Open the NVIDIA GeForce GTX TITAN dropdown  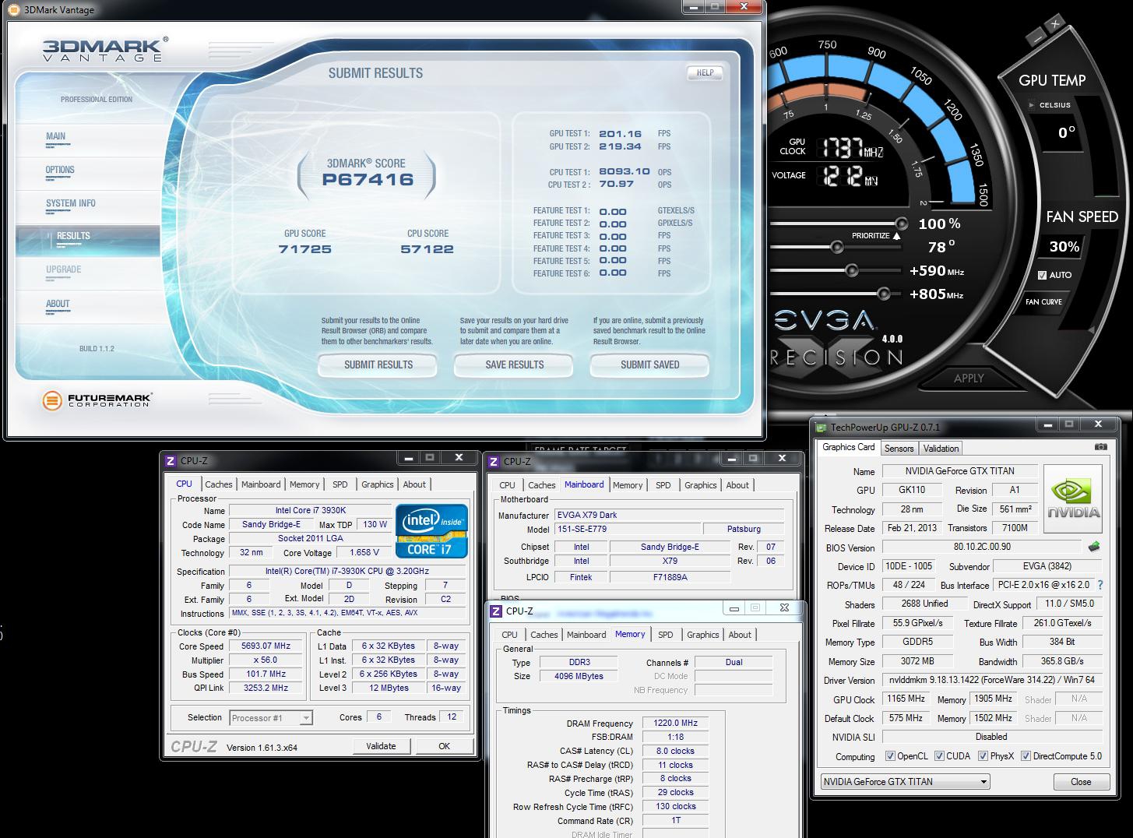tap(905, 782)
